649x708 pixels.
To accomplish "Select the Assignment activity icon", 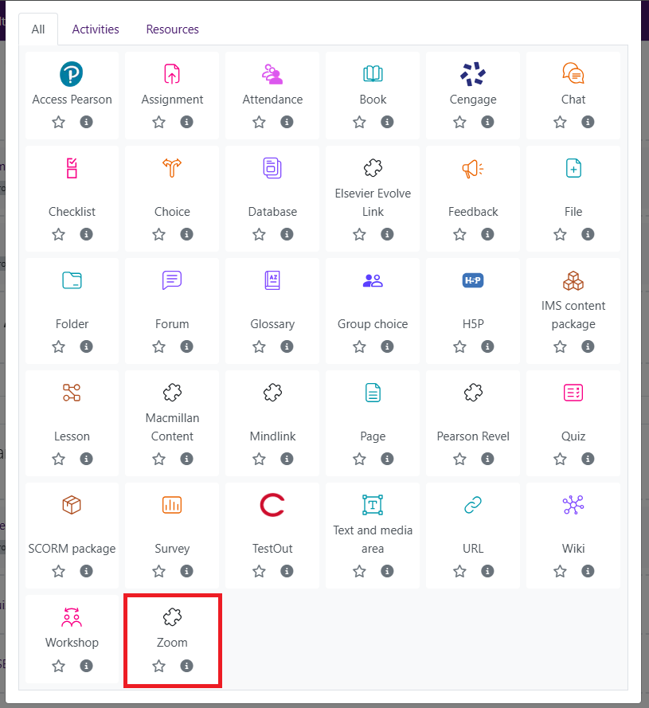I will click(172, 74).
